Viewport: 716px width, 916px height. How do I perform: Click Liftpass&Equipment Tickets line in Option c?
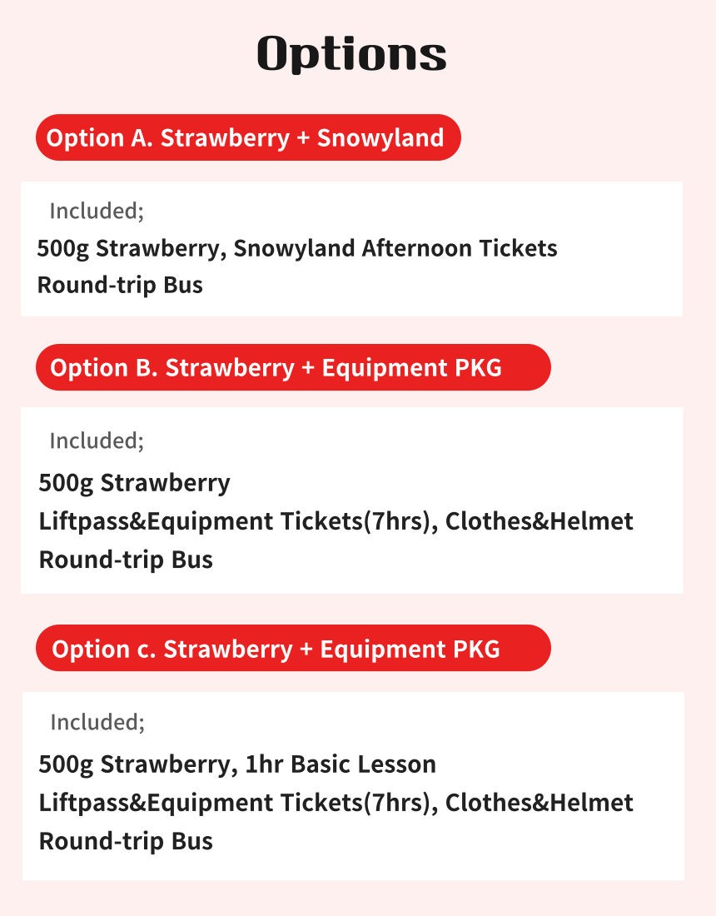click(x=336, y=803)
